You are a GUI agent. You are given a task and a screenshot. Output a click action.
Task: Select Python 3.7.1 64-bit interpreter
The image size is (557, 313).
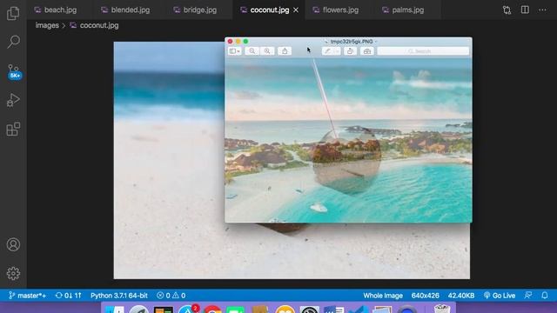coord(118,296)
